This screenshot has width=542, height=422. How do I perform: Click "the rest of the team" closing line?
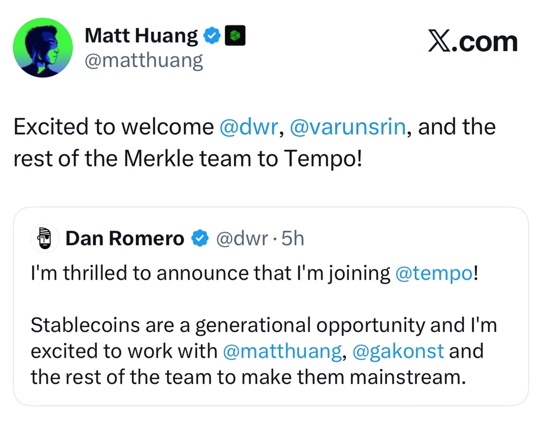248,377
